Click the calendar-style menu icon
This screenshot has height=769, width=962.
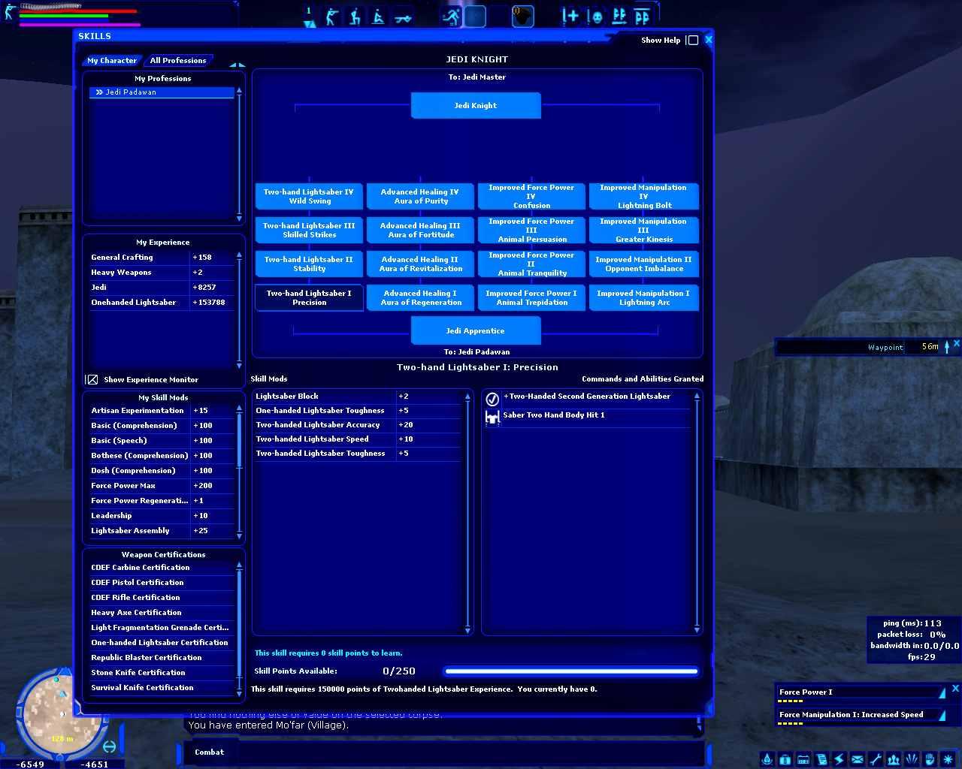(803, 759)
